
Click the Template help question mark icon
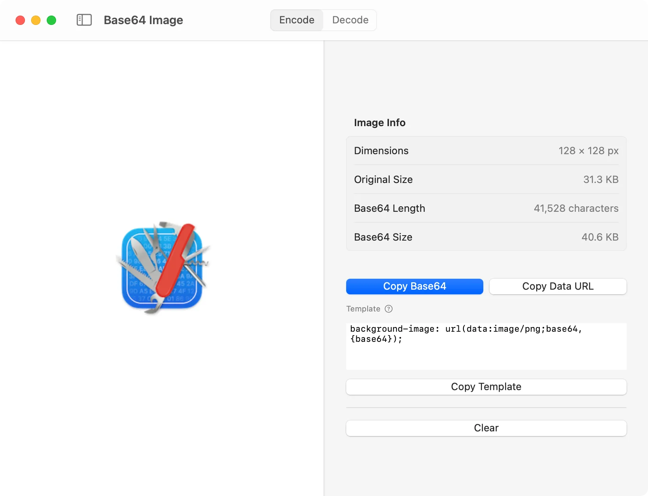tap(389, 309)
